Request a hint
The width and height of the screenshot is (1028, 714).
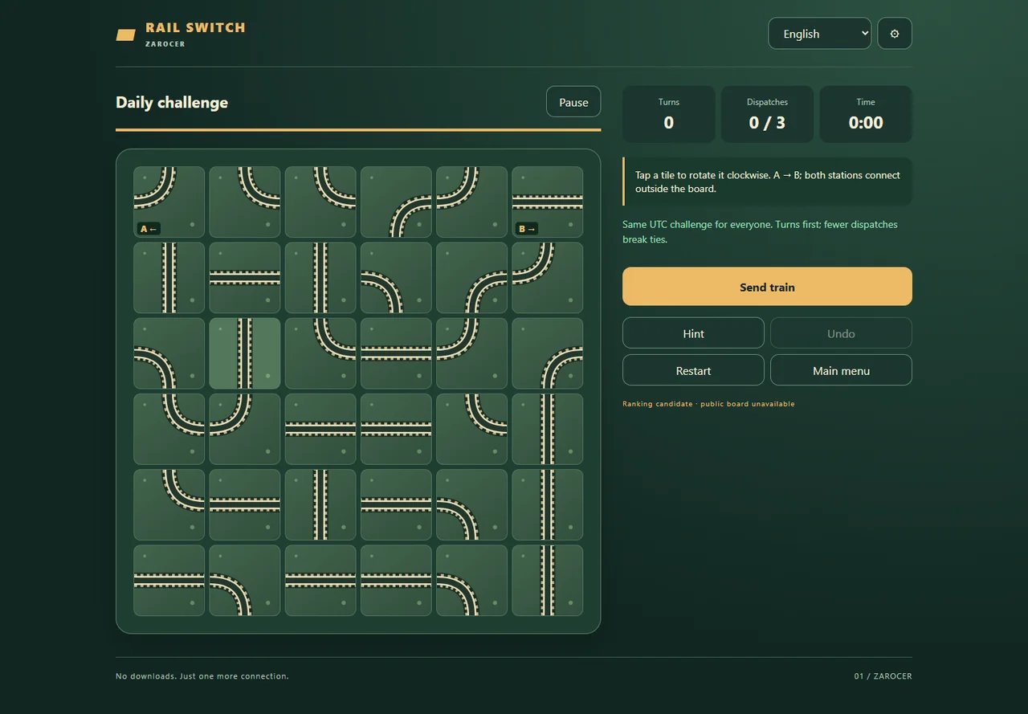click(x=693, y=333)
